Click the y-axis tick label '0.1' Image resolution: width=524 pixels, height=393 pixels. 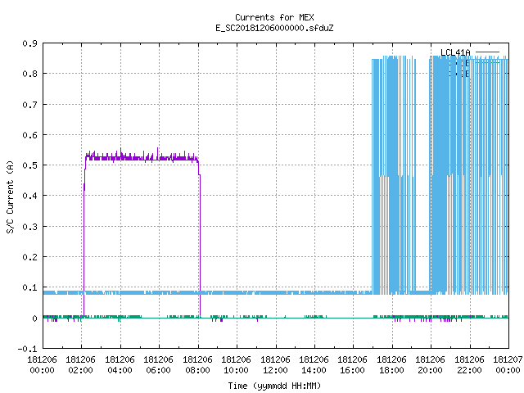29,287
